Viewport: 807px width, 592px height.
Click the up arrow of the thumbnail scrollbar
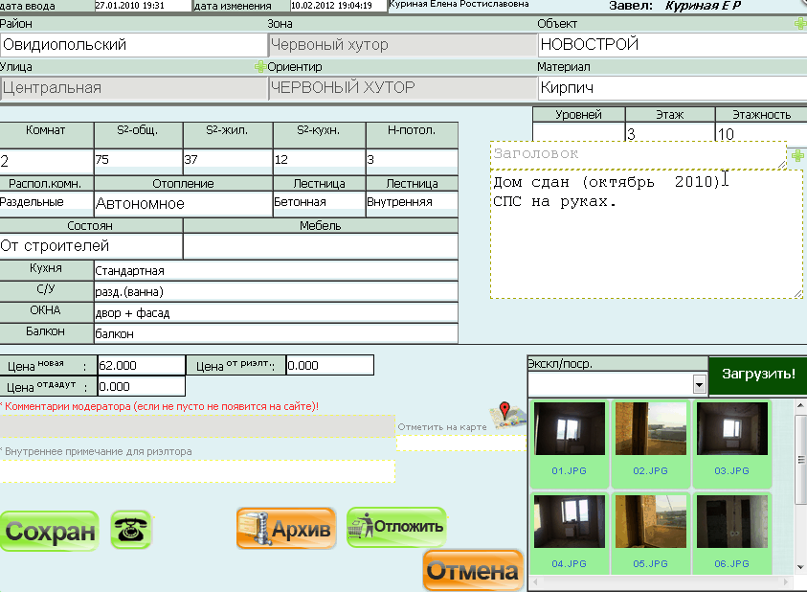[800, 407]
